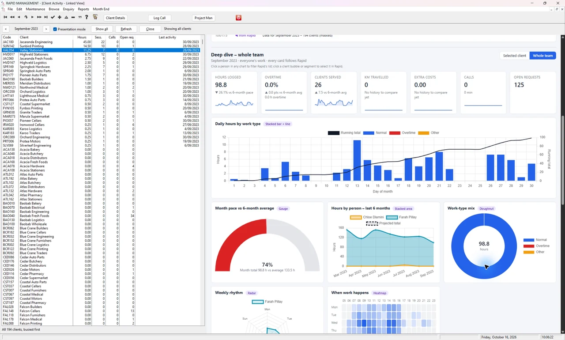Screen dimensions: 565x340
Task: Toggle Other in work-type mix legend
Action: point(534,252)
